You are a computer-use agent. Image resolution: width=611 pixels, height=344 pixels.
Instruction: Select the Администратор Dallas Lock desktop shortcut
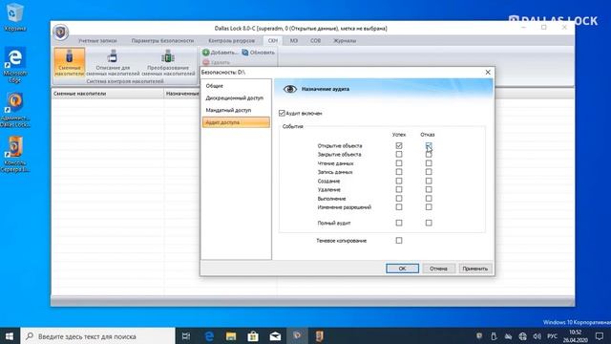tap(15, 111)
